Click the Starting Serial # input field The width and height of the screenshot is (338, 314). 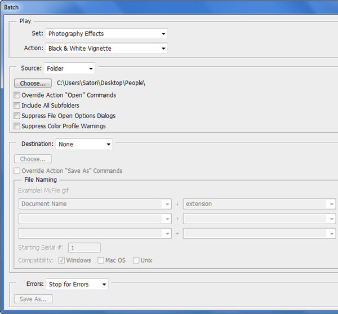click(84, 247)
